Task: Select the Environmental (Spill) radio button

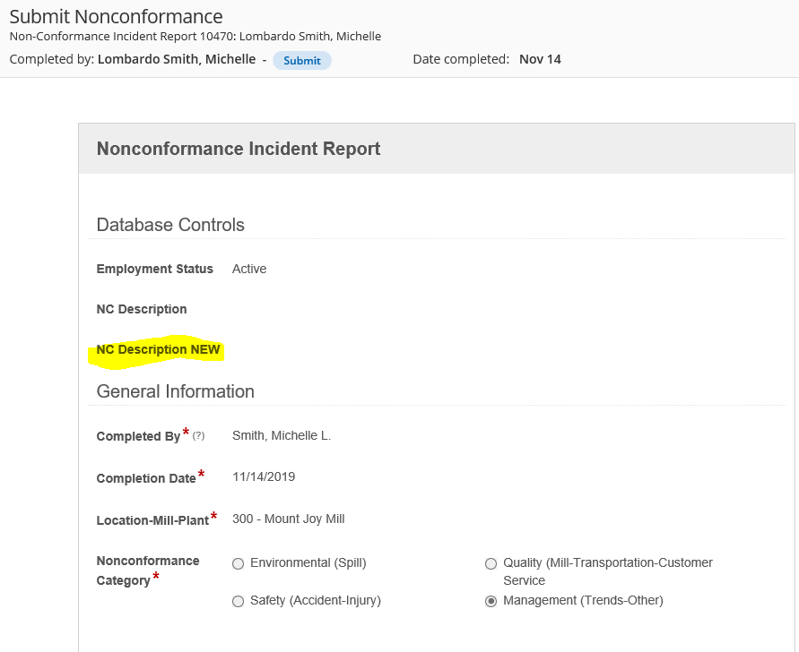Action: (x=238, y=564)
